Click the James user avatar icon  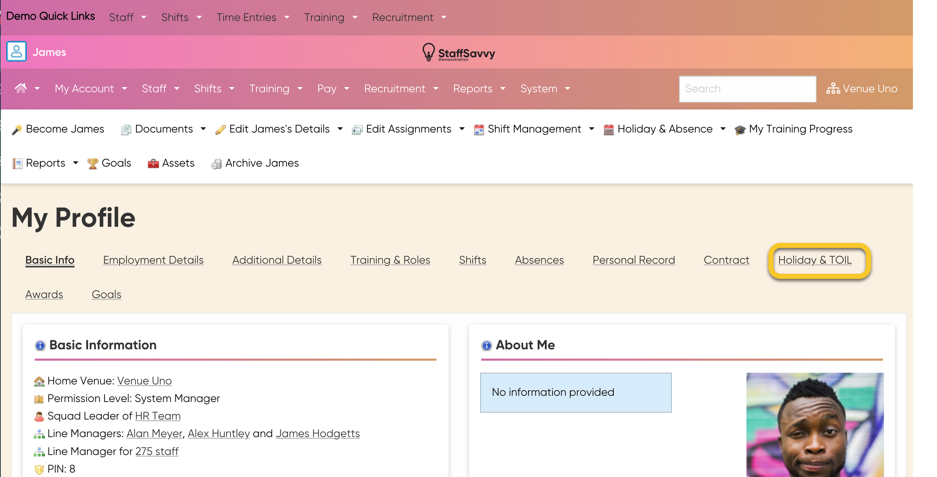(x=17, y=51)
